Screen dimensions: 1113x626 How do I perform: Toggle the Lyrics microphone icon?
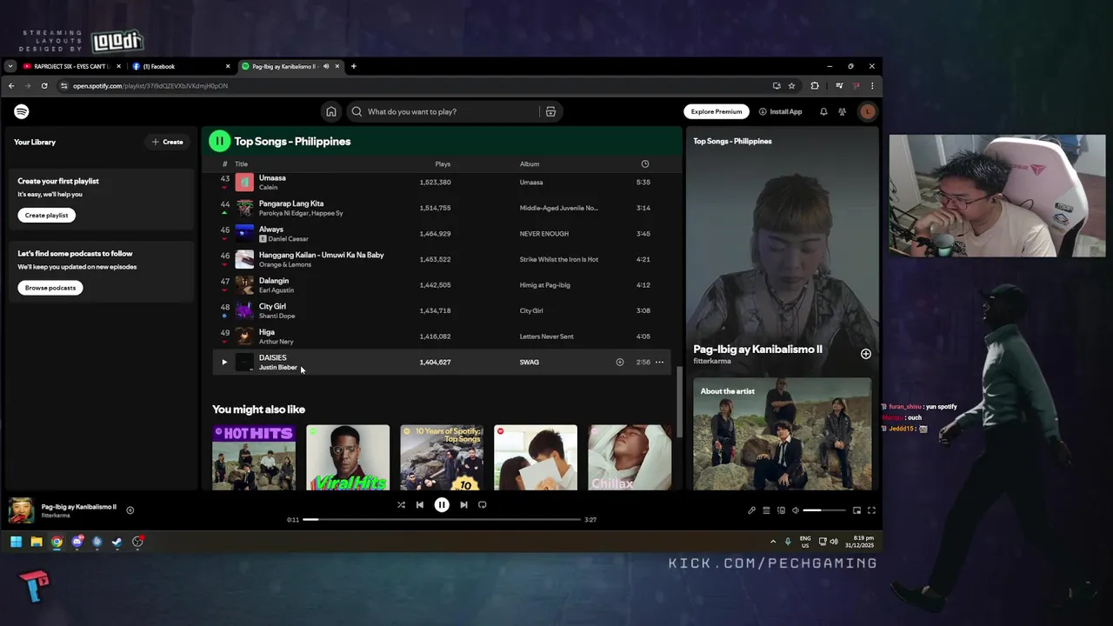[751, 510]
